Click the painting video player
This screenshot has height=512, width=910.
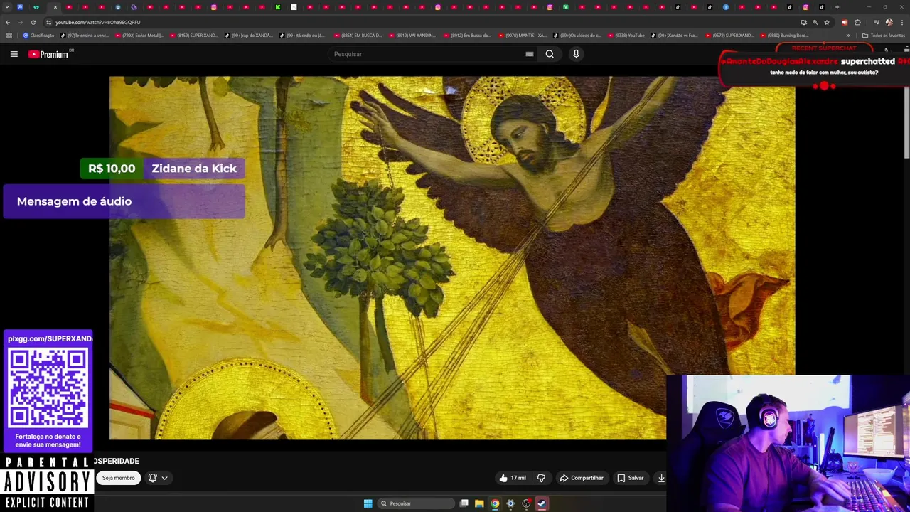[452, 258]
